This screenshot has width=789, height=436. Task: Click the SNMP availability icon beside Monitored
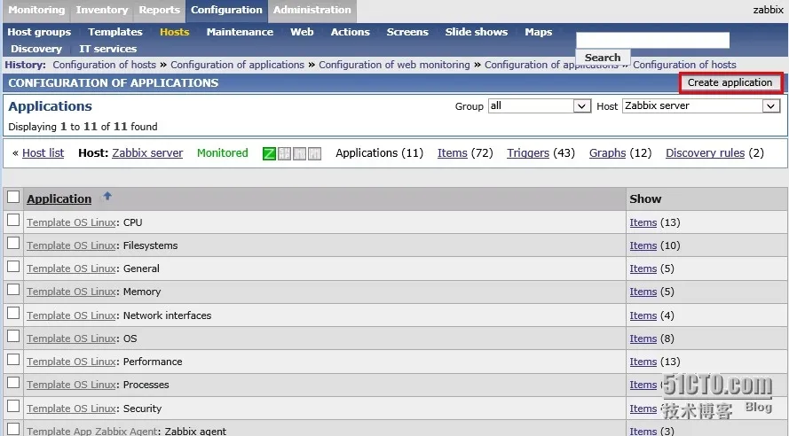coord(284,153)
